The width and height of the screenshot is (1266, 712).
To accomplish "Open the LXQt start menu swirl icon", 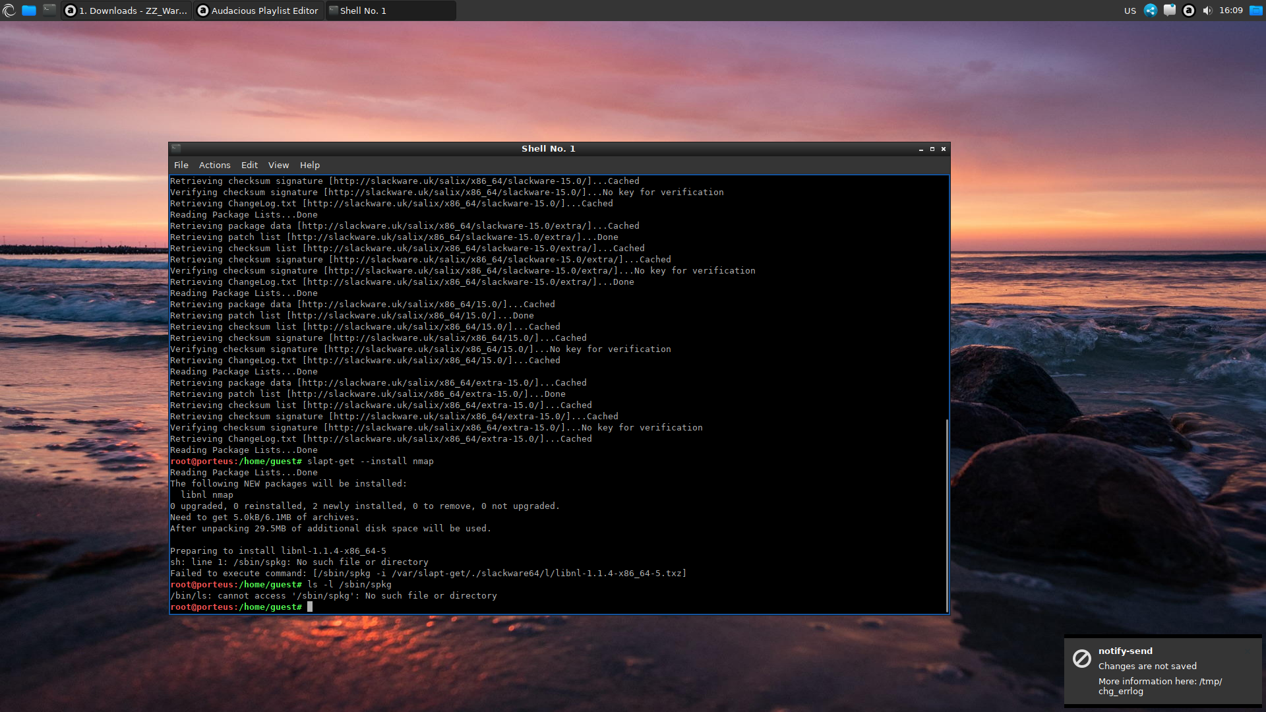I will coord(9,11).
